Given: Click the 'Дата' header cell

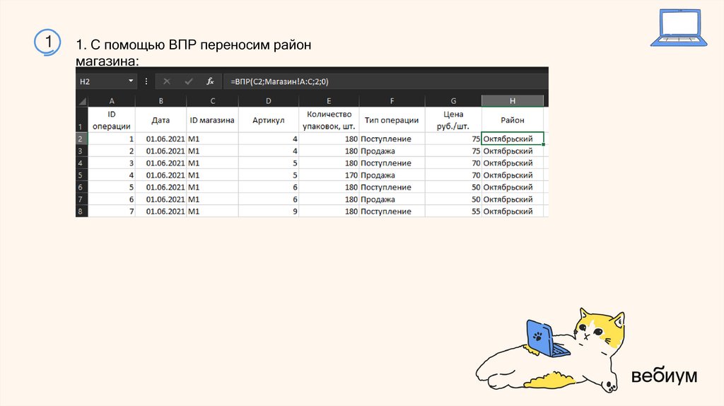Looking at the screenshot, I should (160, 120).
